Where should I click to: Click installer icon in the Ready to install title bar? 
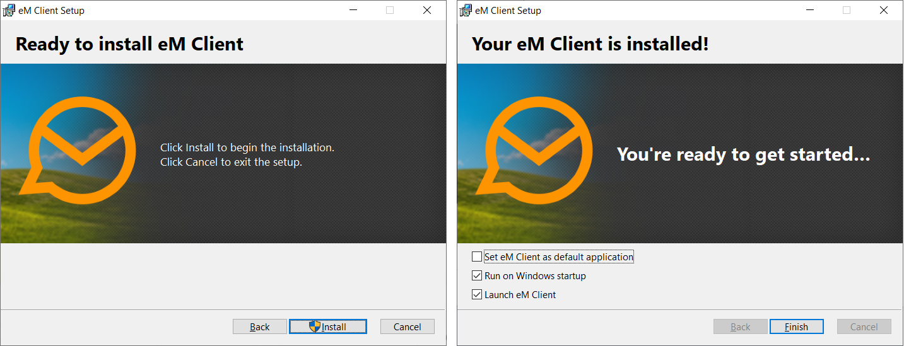tap(9, 10)
